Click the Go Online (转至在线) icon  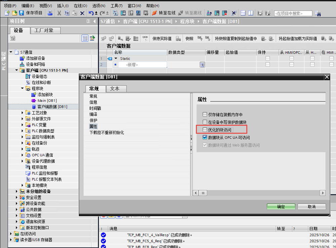tap(155, 13)
